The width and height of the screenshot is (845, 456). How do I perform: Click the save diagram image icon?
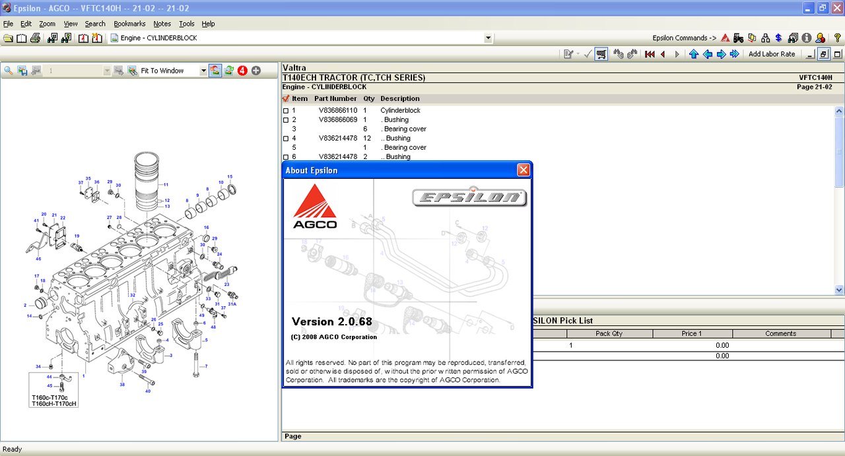(22, 71)
